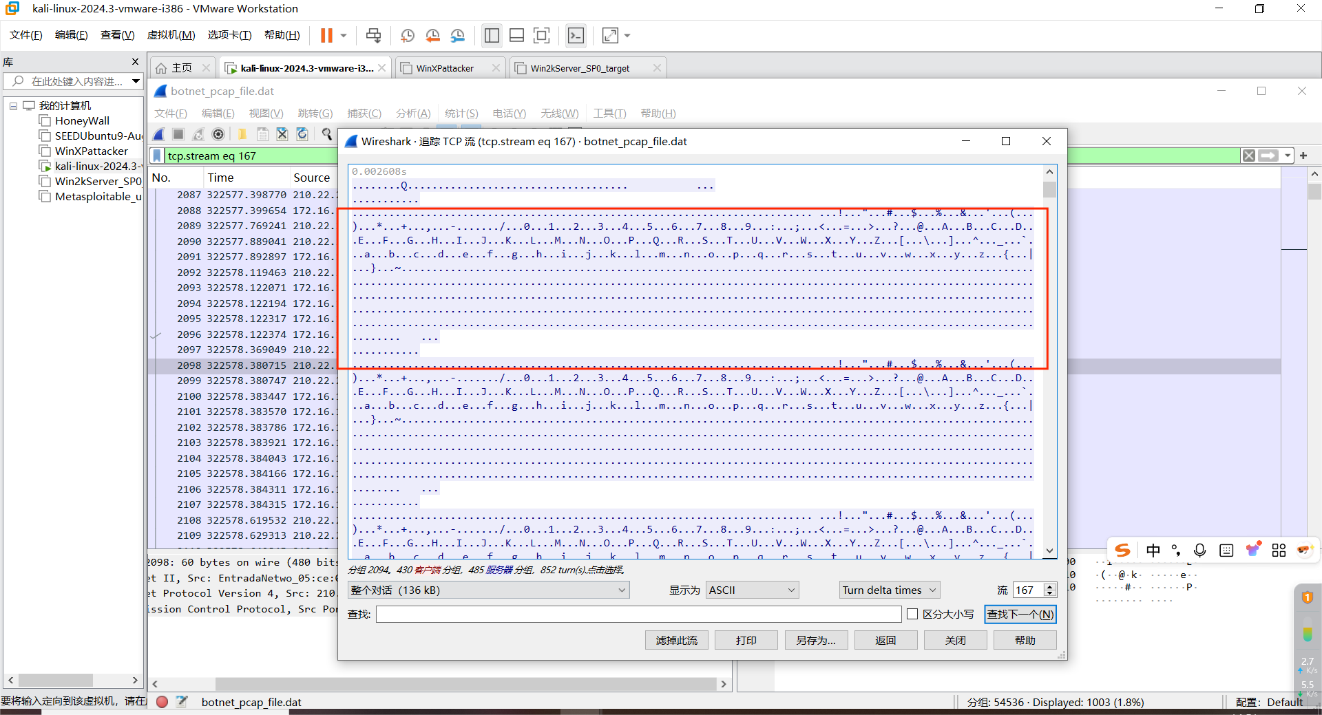Apply the display filter with the arrow button
The image size is (1322, 715).
[1268, 156]
